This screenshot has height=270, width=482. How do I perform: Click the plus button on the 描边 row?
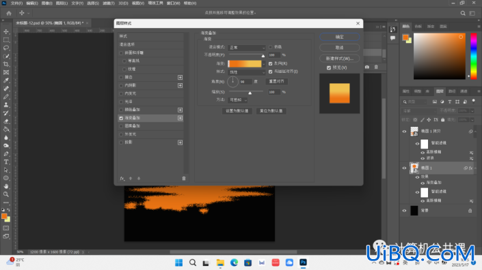(180, 78)
